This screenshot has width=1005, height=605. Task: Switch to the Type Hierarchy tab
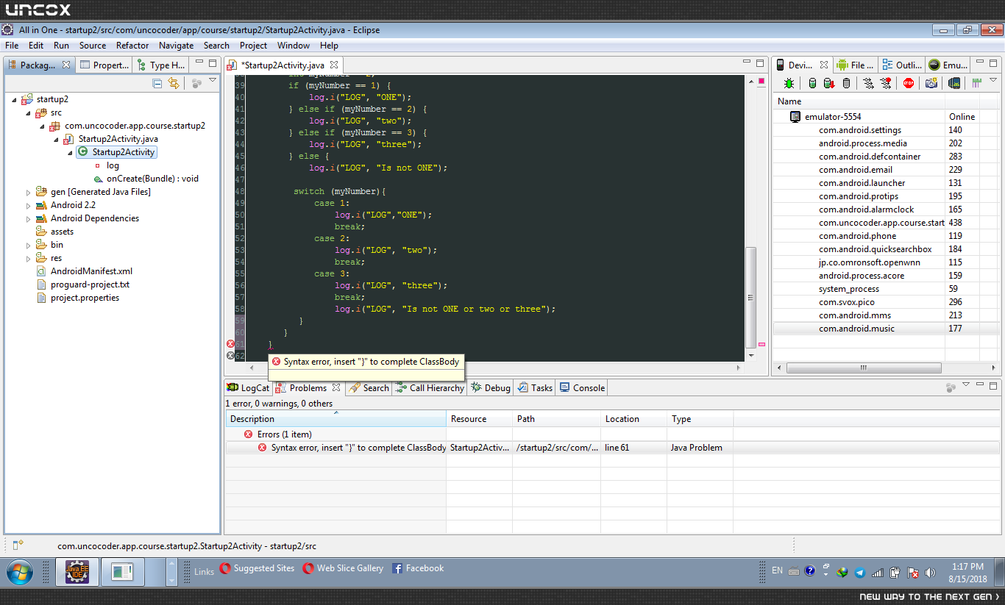click(x=161, y=65)
